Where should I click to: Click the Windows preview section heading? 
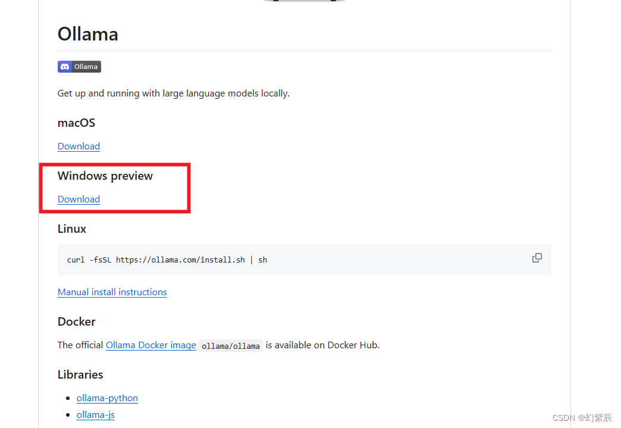pos(105,176)
